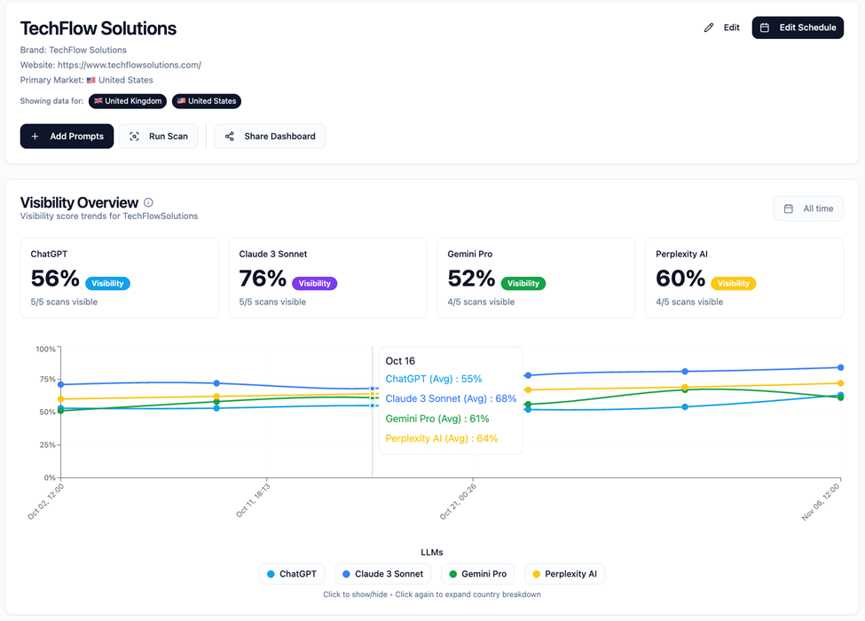
Task: Click the Oct 16 data point tooltip
Action: pos(451,399)
